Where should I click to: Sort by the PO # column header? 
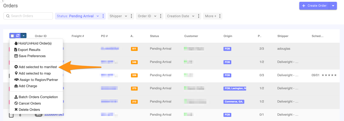click(104, 36)
